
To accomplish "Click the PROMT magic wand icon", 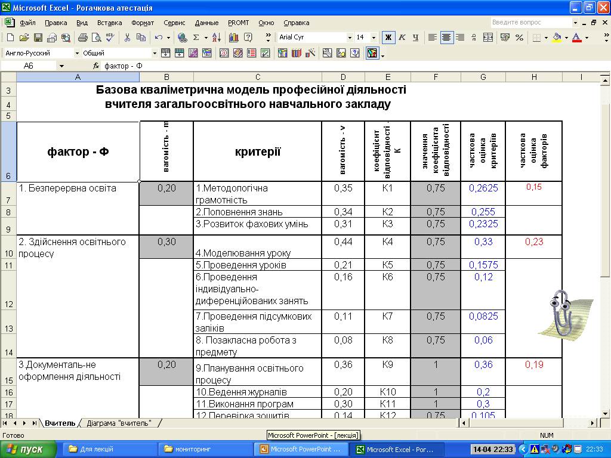I will pyautogui.click(x=310, y=53).
